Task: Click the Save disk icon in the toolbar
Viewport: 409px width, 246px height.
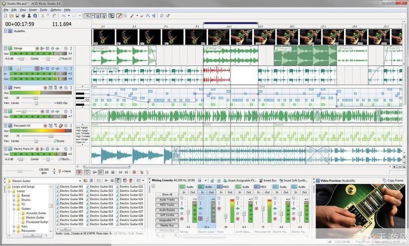Action: tap(17, 16)
